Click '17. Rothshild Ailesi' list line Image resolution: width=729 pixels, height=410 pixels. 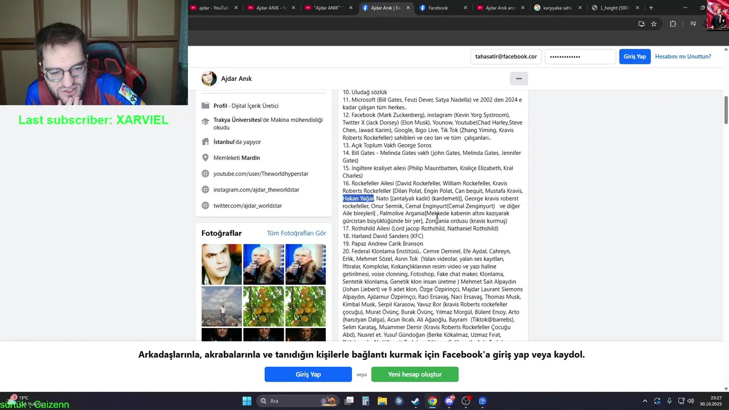point(420,229)
